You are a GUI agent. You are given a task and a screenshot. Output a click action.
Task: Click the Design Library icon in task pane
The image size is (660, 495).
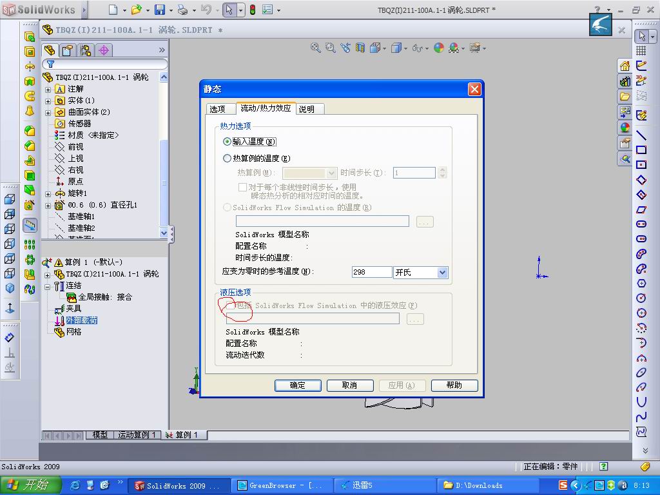[625, 81]
